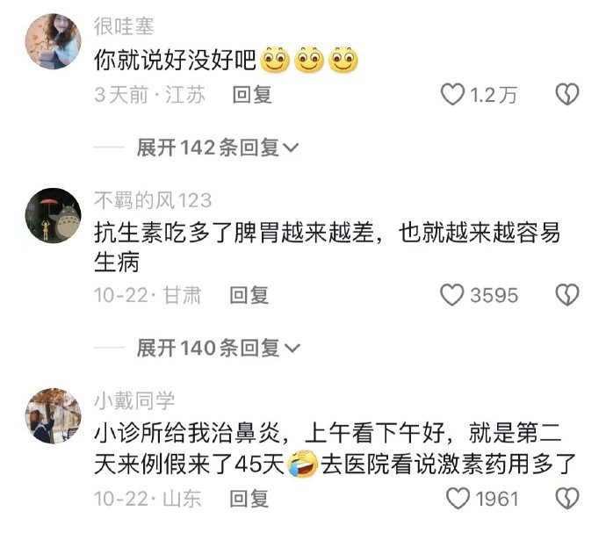Open username 很哇塞
Image resolution: width=606 pixels, height=533 pixels.
pos(124,26)
